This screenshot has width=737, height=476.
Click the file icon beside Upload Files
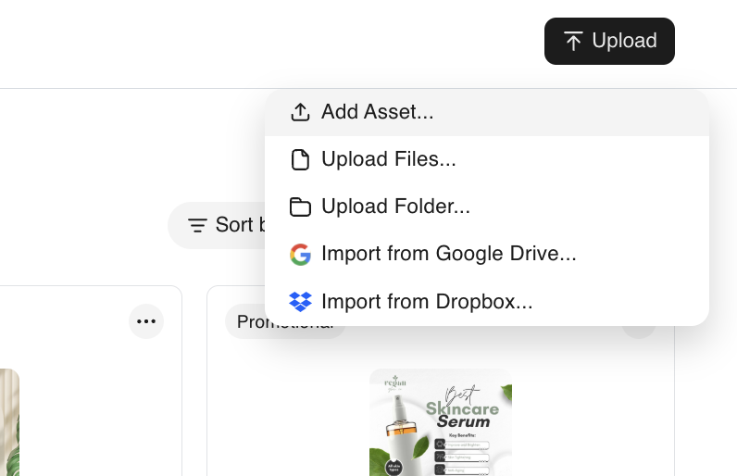coord(300,160)
